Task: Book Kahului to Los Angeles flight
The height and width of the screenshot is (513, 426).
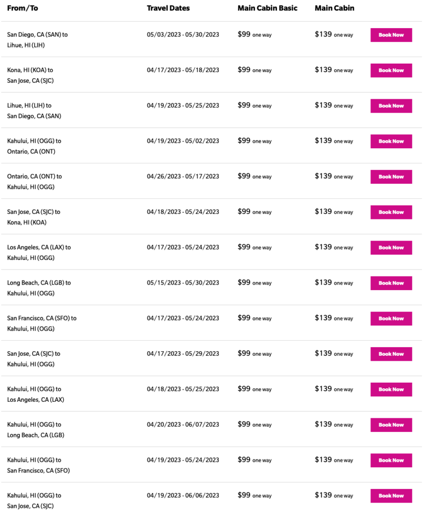Action: coord(391,389)
